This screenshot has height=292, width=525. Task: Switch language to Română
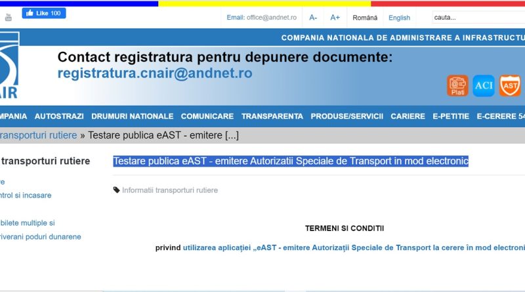click(365, 18)
